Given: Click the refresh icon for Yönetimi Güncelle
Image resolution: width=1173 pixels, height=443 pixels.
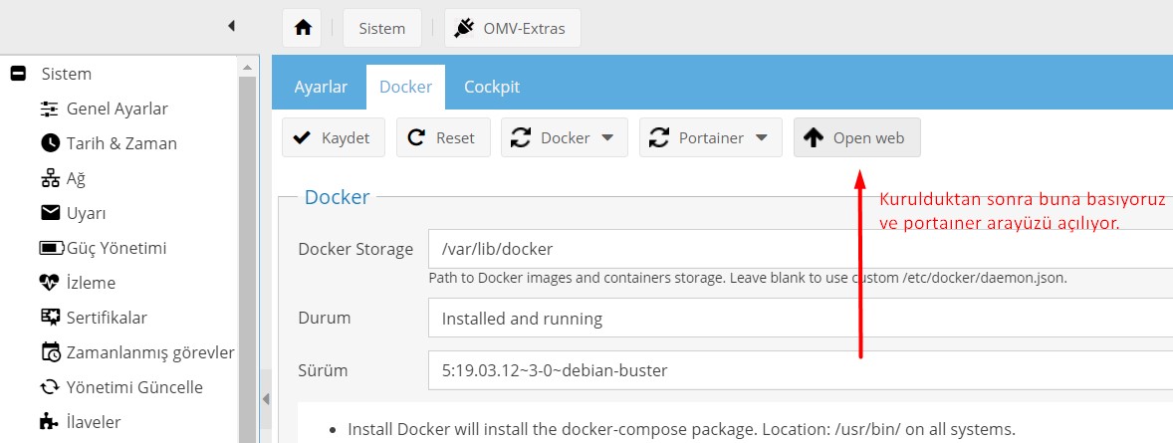Looking at the screenshot, I should click(50, 387).
